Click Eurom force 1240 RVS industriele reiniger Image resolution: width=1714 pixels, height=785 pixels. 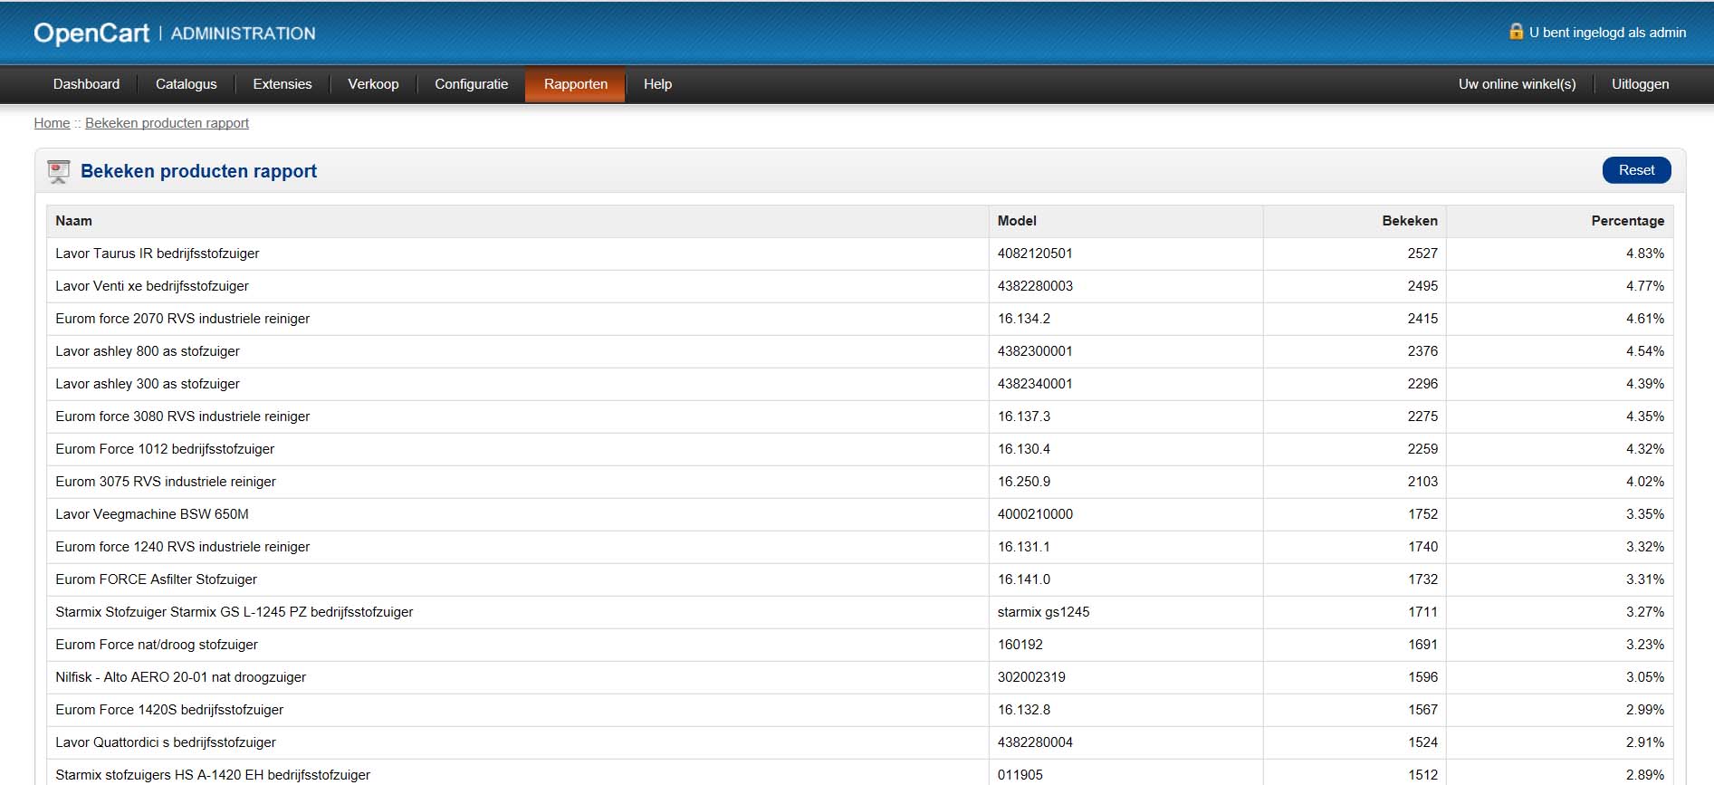[x=182, y=547]
